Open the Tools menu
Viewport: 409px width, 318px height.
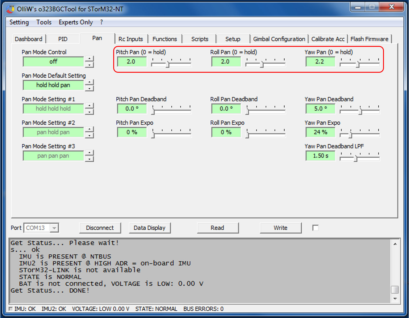(44, 22)
